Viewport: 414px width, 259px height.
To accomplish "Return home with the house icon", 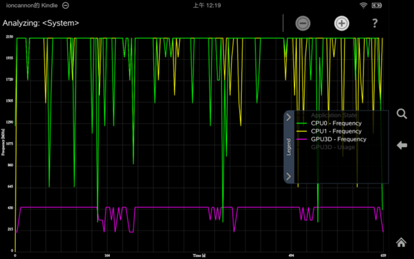I will [401, 243].
